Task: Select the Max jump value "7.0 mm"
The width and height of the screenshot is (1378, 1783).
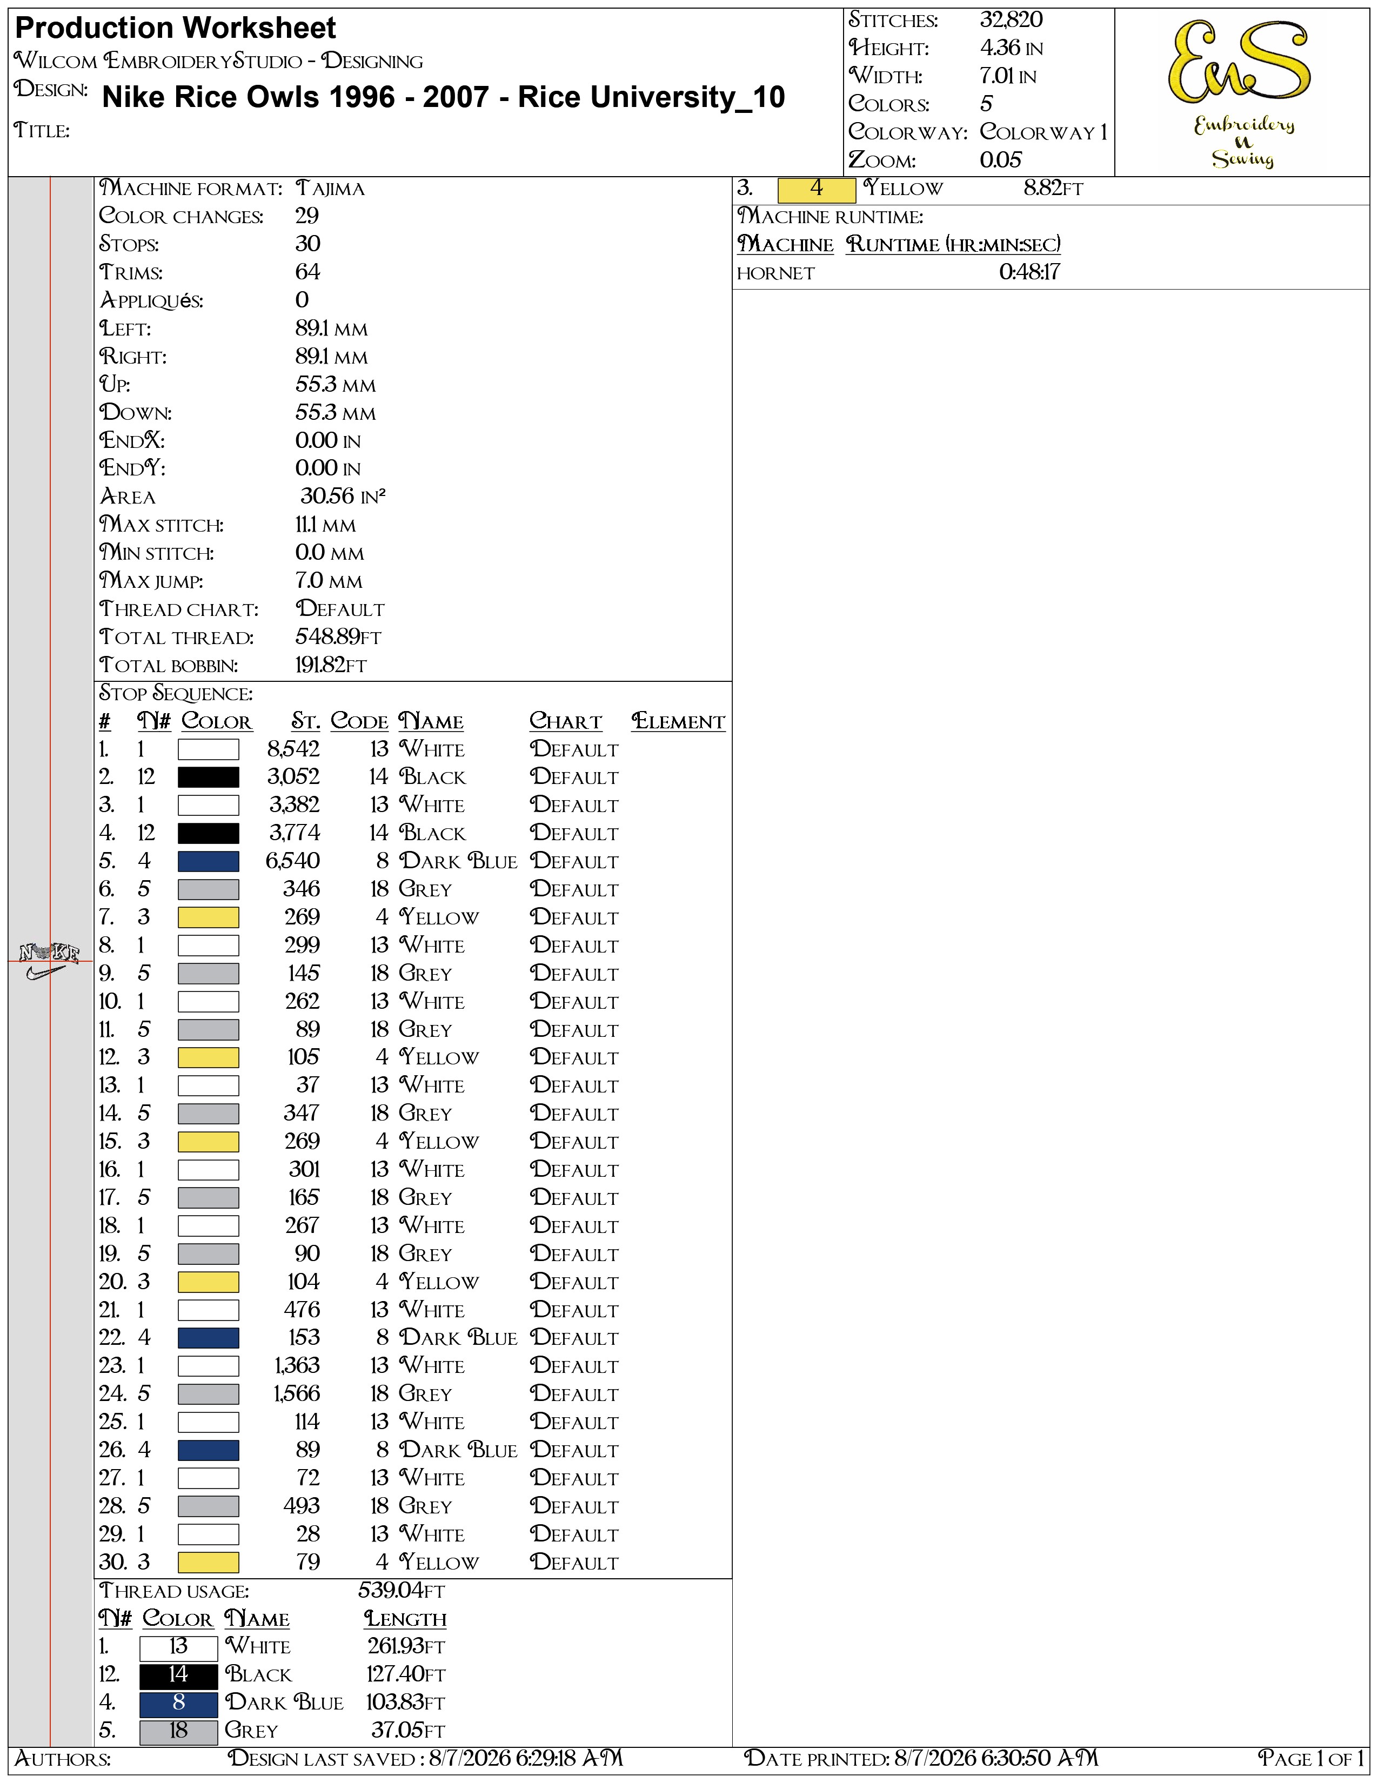Action: pyautogui.click(x=329, y=580)
